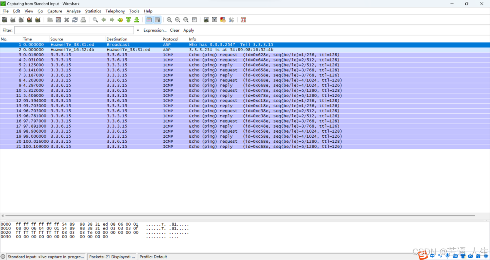Image resolution: width=490 pixels, height=260 pixels.
Task: Sort by the Info column header
Action: [339, 39]
